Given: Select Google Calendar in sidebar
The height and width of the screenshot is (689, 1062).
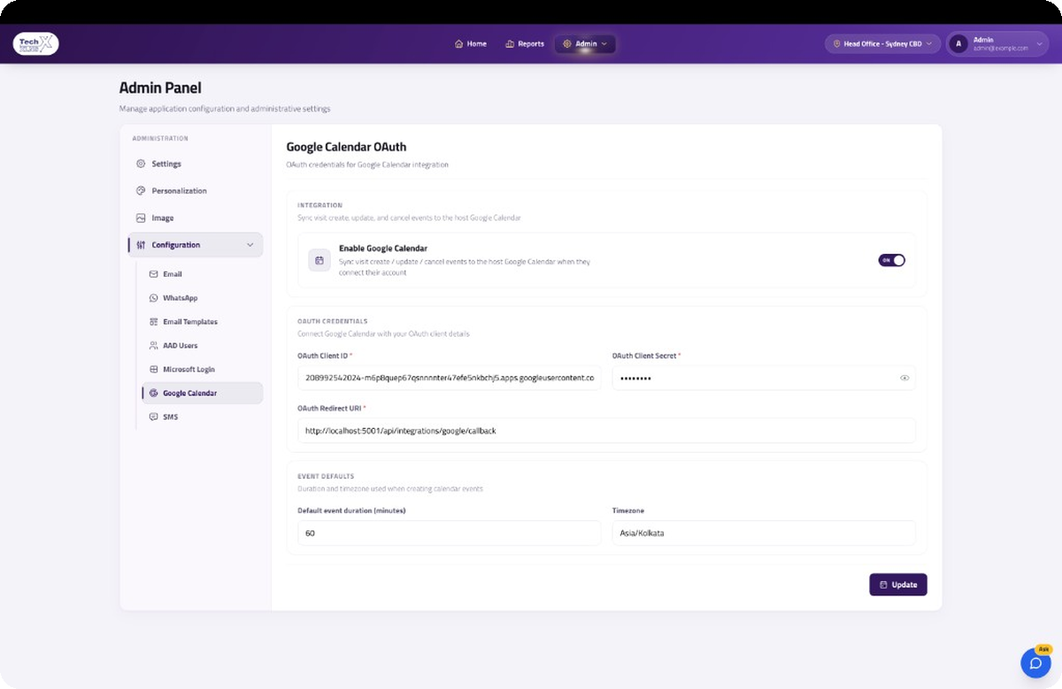Looking at the screenshot, I should (x=203, y=393).
